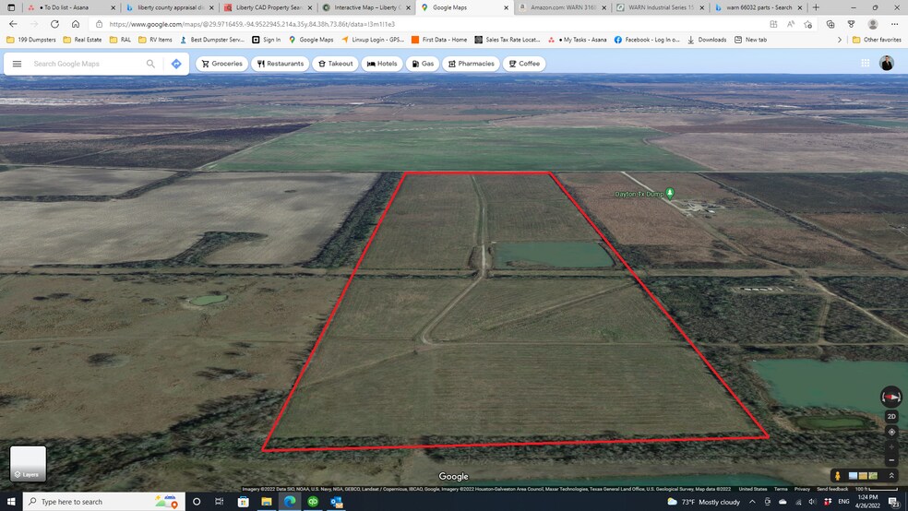
Task: Reload the current page
Action: (54, 24)
